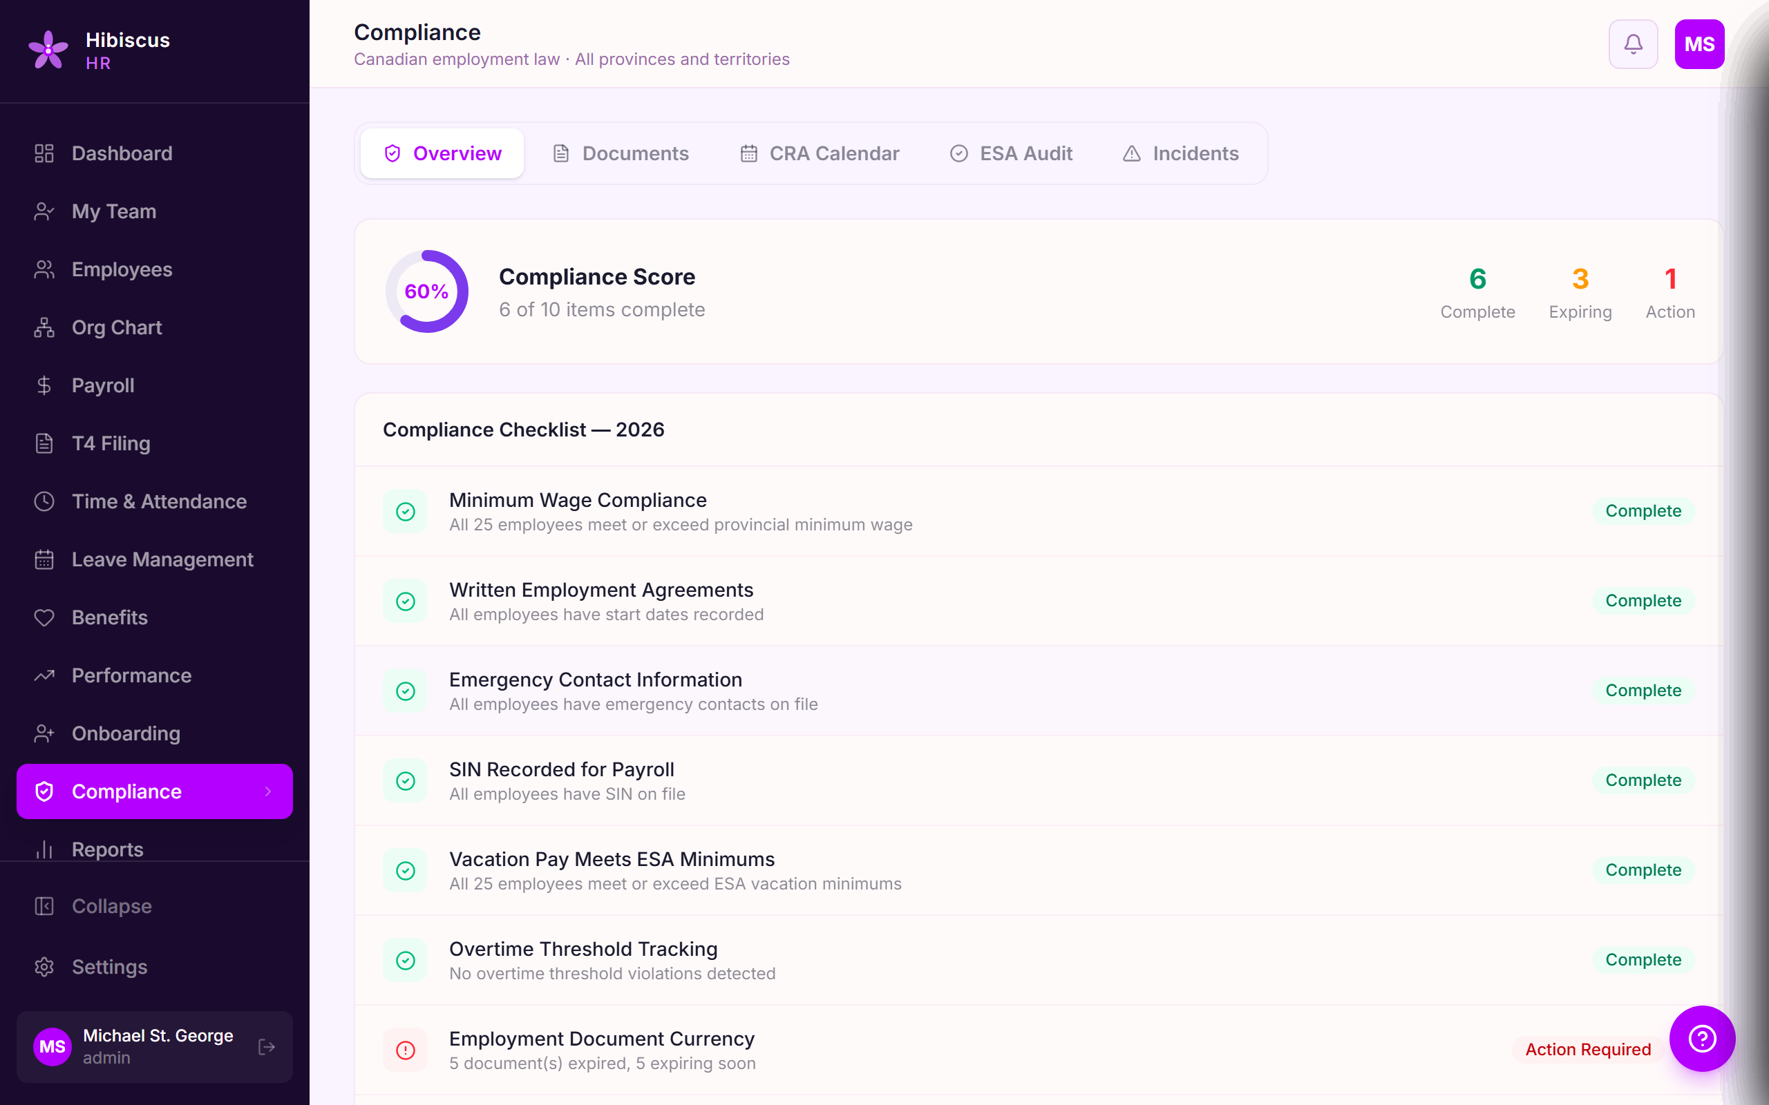Click the Hibiscus flower logo
Screen dimensions: 1769x1105
click(x=48, y=49)
